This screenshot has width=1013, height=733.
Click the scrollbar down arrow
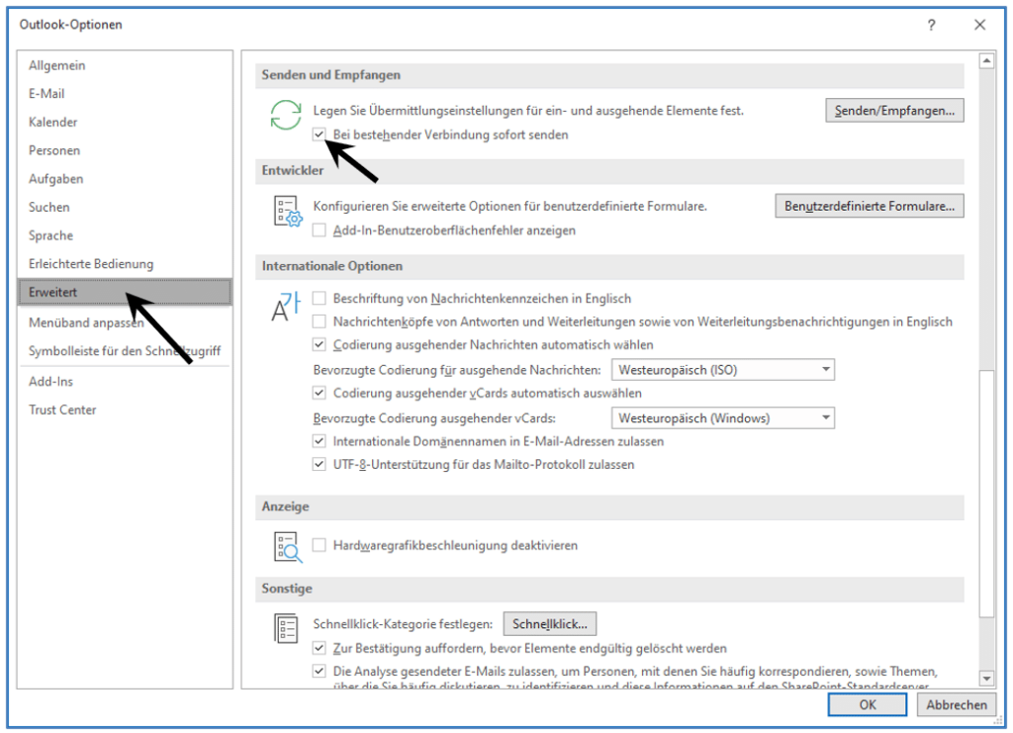[x=986, y=679]
